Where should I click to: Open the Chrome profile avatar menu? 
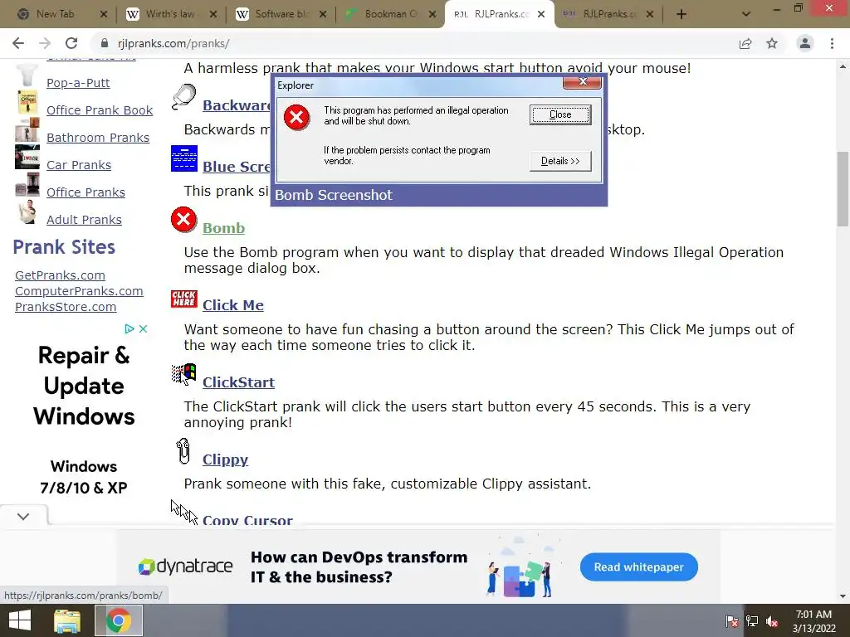805,43
